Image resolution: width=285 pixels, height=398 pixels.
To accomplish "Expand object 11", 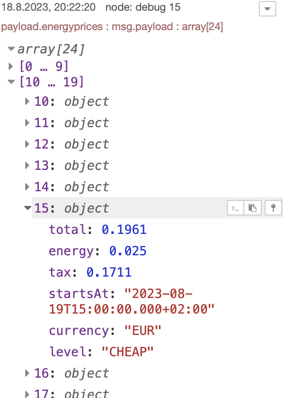I will (x=27, y=123).
